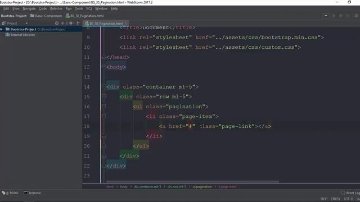The width and height of the screenshot is (360, 202).
Task: Click div.row.ml-5 breadcrumb
Action: tap(177, 186)
